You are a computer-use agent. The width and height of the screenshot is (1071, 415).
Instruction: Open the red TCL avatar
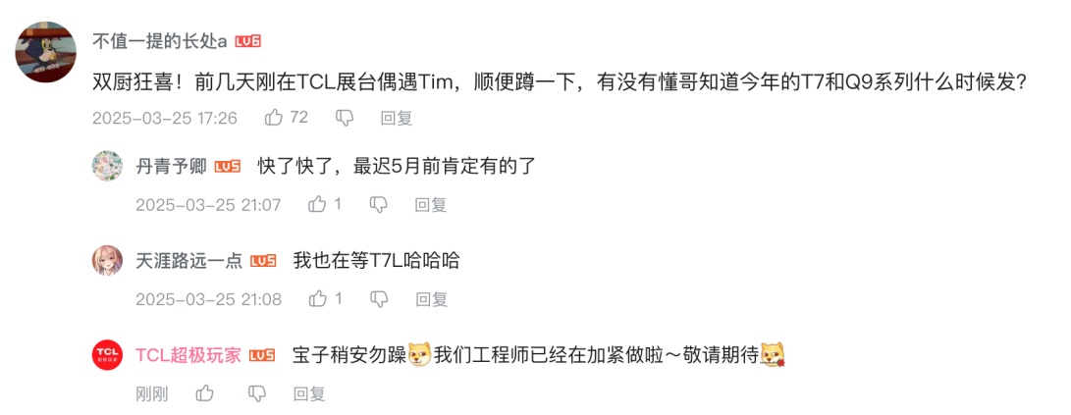[x=107, y=355]
